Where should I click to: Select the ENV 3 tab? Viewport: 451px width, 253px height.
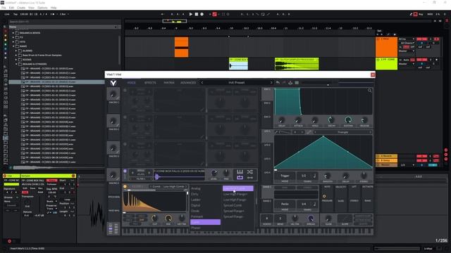(x=267, y=117)
